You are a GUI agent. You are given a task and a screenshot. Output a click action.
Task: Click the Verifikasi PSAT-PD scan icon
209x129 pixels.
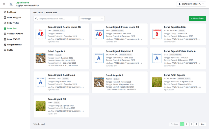(5, 34)
